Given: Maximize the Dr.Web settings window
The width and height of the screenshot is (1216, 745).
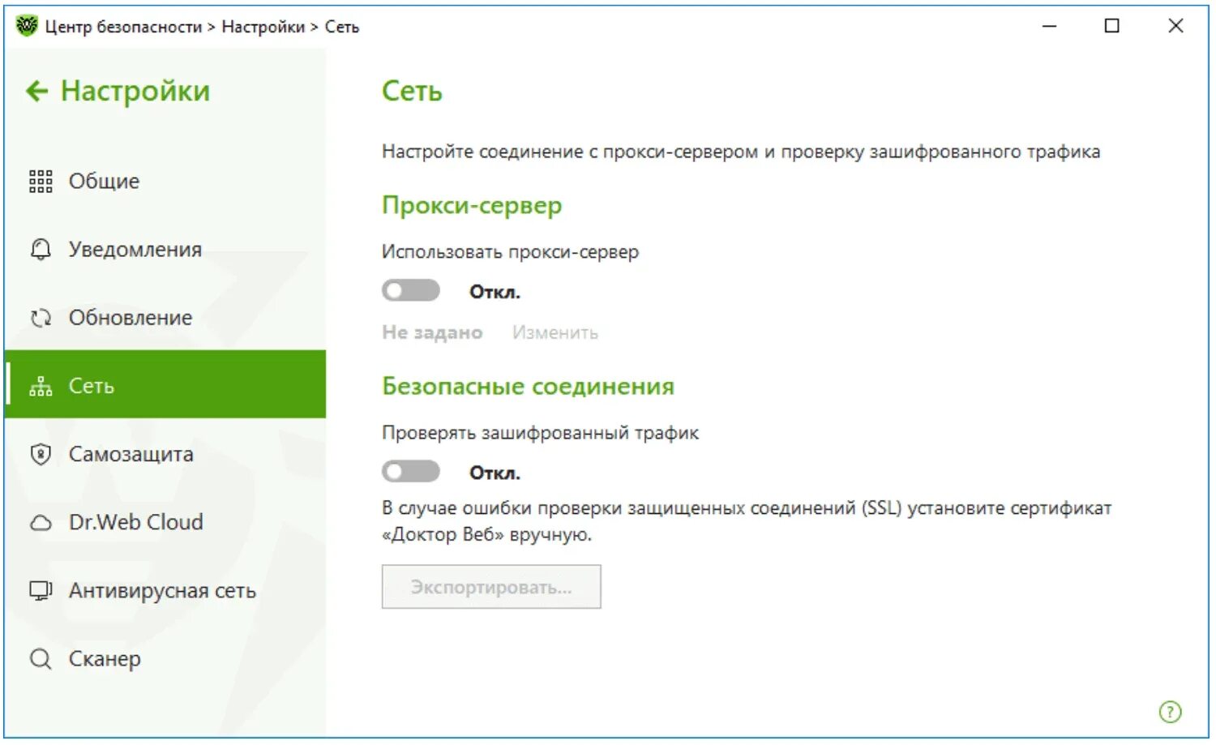Looking at the screenshot, I should (1112, 26).
